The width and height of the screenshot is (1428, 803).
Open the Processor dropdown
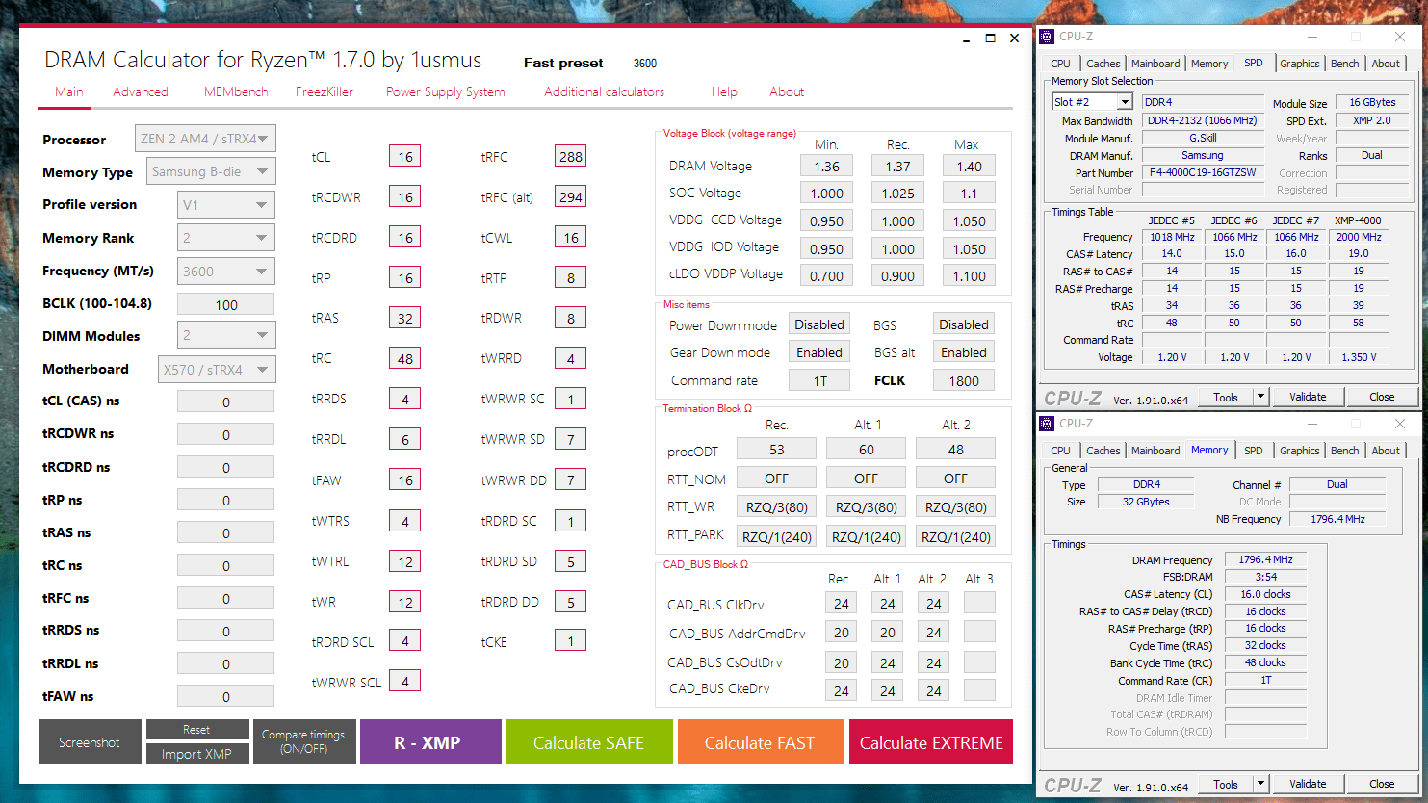[x=205, y=139]
